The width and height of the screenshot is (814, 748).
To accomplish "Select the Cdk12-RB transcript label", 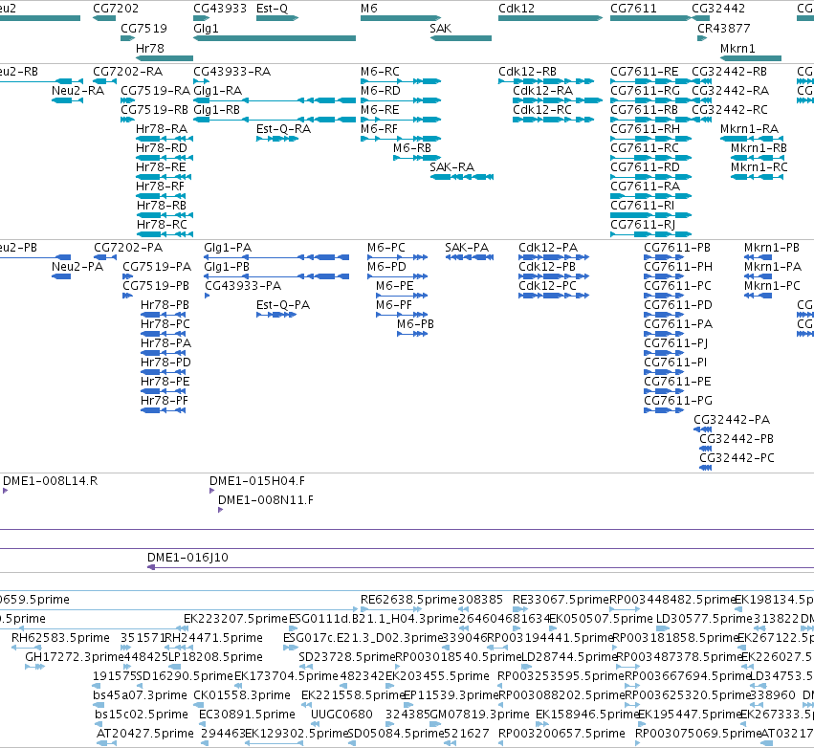I will pyautogui.click(x=527, y=71).
